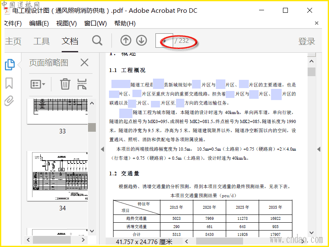Viewport: 329px width, 247px height.
Task: Click the 登录 sign-in button
Action: point(307,41)
